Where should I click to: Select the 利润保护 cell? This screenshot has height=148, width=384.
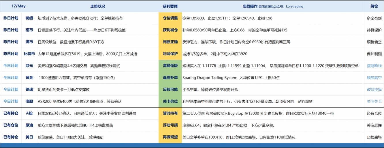170,54
